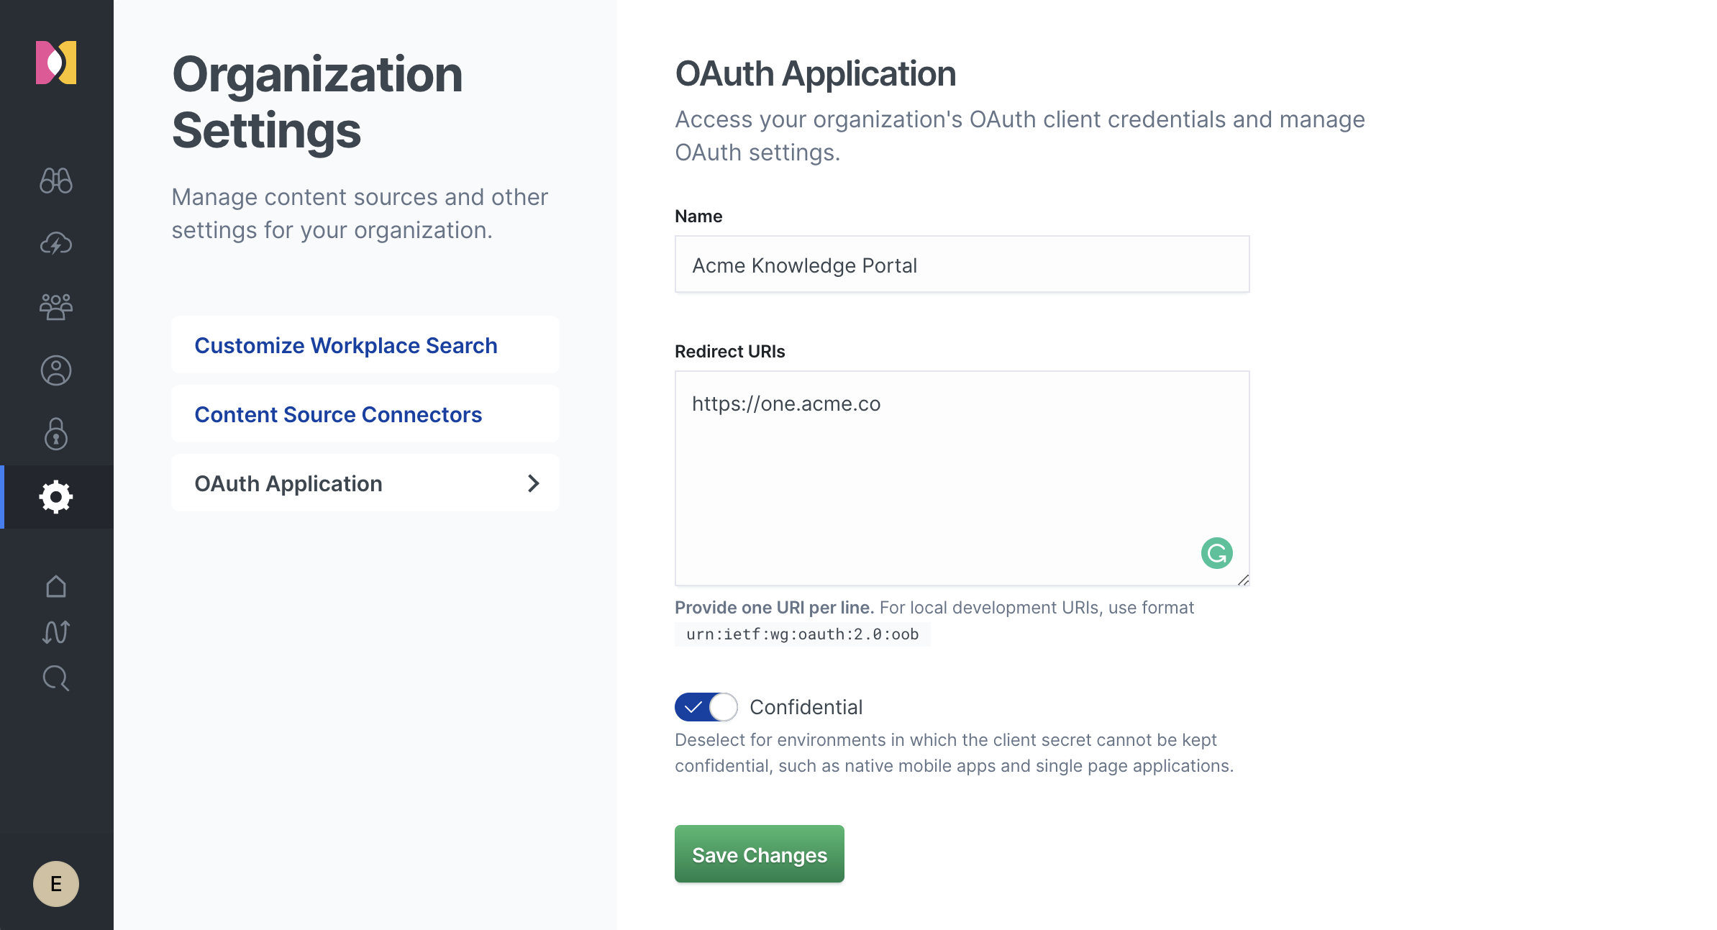Open the user profile circle icon
The height and width of the screenshot is (930, 1717).
coord(56,370)
